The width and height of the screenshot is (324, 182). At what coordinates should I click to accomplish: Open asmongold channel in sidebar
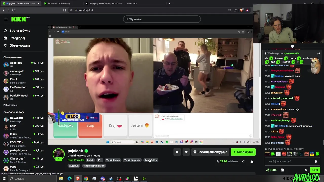click(x=24, y=73)
